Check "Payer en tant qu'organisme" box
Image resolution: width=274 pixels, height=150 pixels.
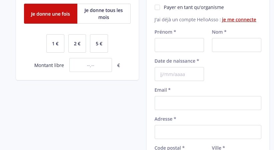(x=157, y=7)
